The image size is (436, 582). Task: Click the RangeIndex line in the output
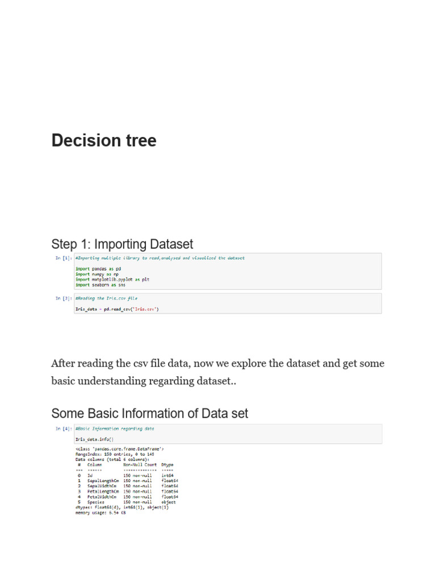click(x=115, y=454)
